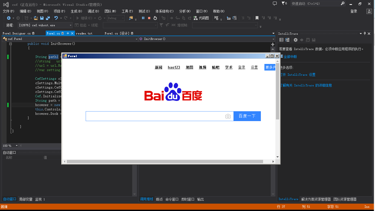Open the Code Map (代码图) button
The width and height of the screenshot is (375, 211).
click(x=201, y=18)
